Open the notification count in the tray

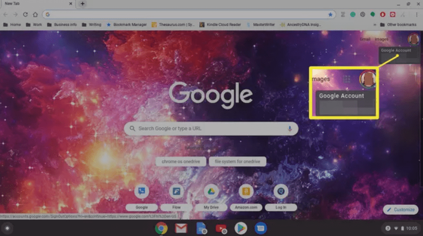click(388, 228)
